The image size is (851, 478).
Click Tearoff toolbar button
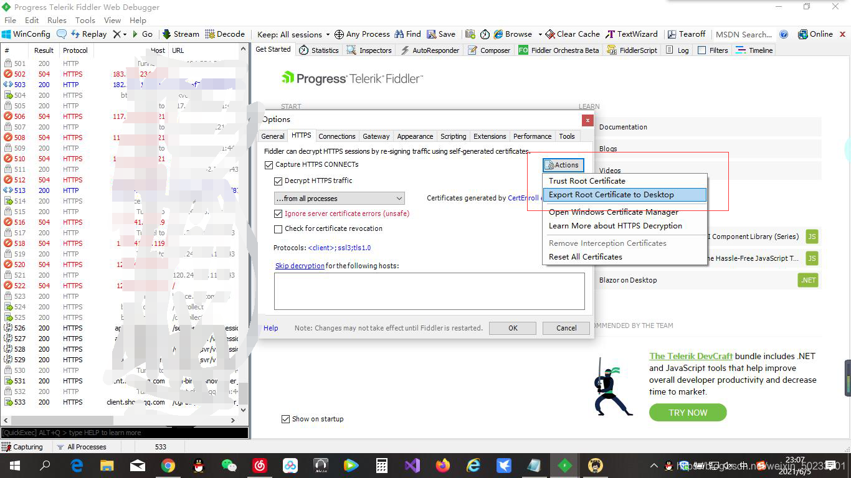point(687,34)
